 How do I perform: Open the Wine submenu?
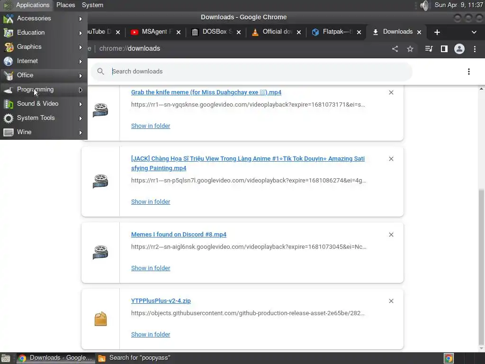point(44,132)
